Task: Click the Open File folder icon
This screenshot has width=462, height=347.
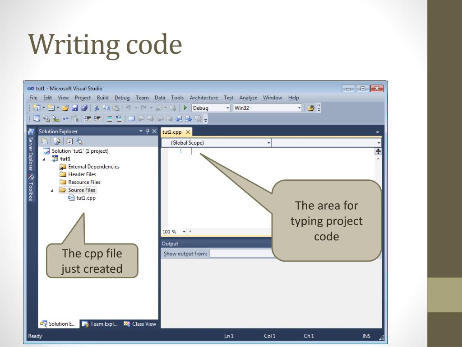Action: 65,108
